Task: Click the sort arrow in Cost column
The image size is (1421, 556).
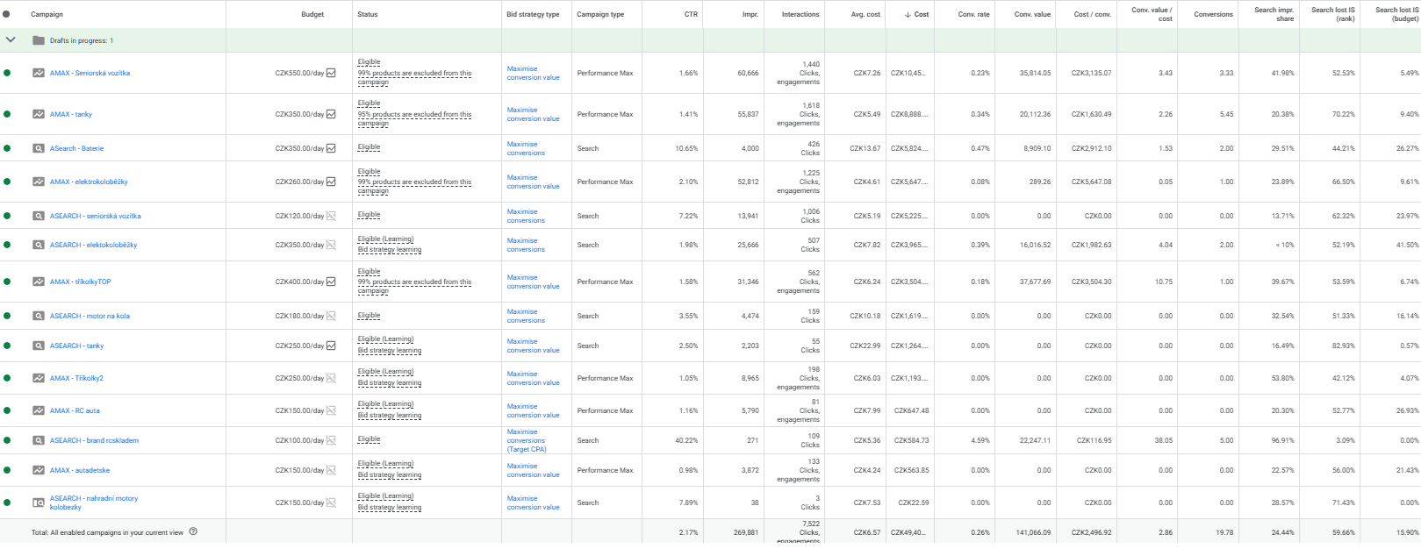Action: [x=908, y=14]
